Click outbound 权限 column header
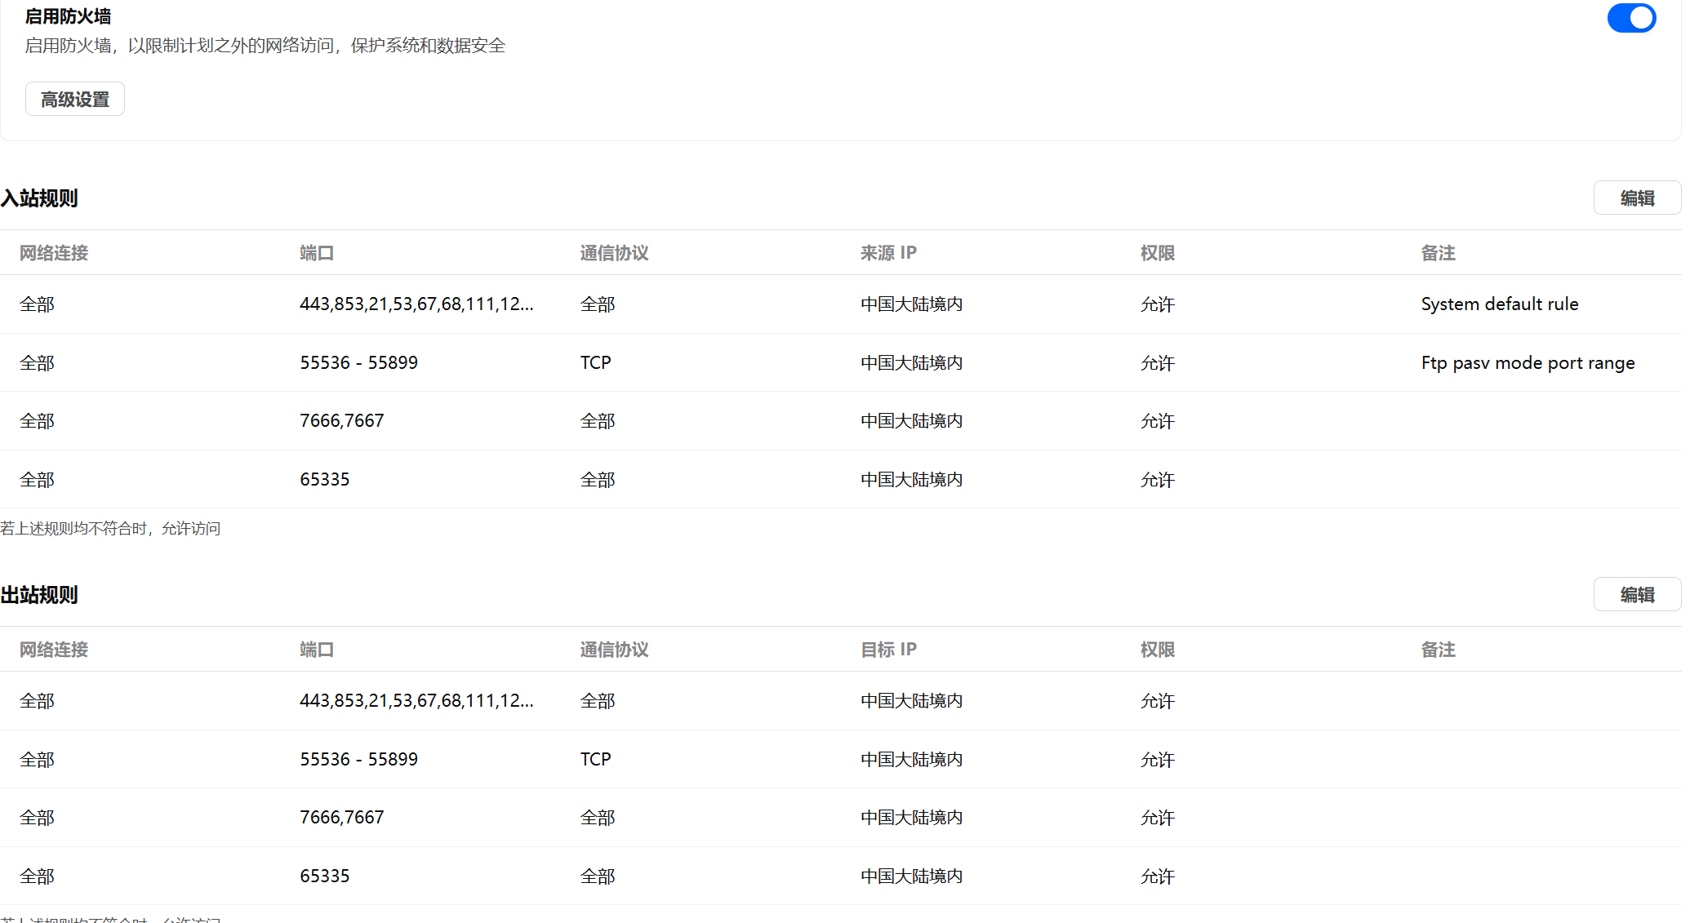 [1157, 650]
